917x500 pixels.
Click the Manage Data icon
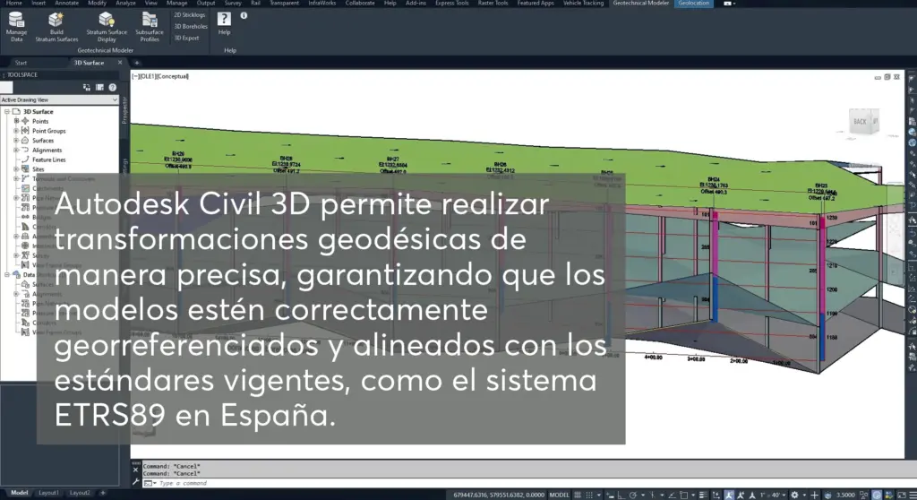(16, 21)
